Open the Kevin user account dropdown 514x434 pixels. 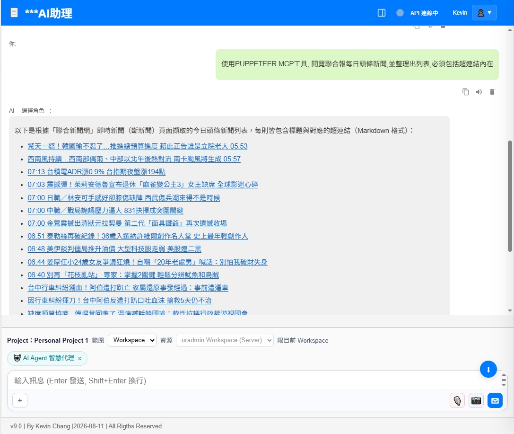484,13
